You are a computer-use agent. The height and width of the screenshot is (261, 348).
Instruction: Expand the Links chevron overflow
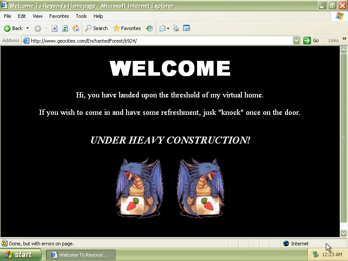point(344,39)
